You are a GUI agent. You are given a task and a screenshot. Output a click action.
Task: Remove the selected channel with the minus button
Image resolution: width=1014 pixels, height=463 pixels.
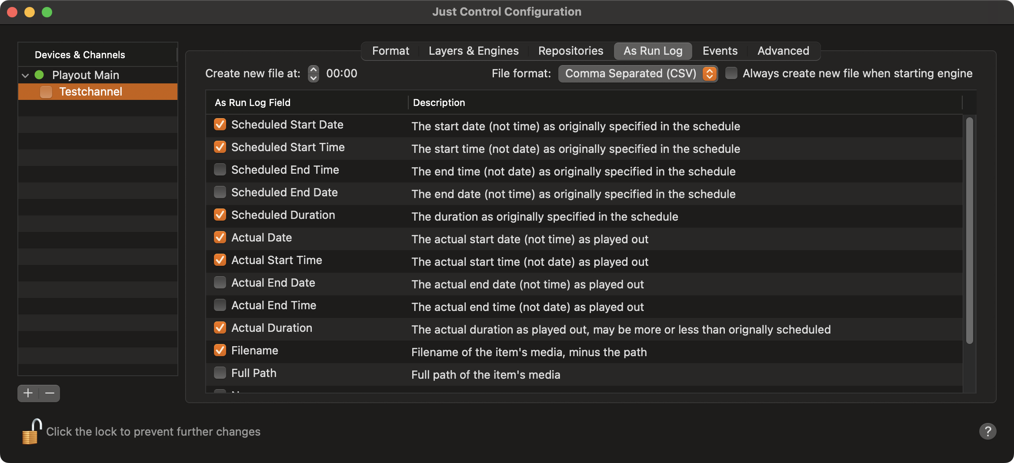point(50,393)
